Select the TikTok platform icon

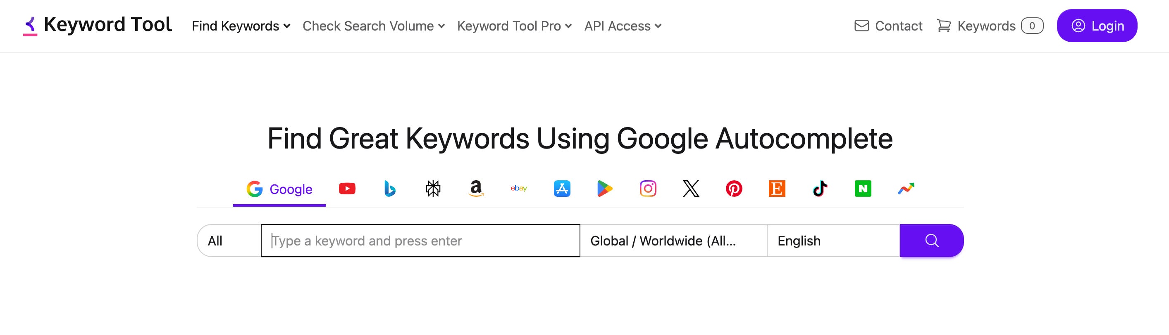[x=821, y=189]
